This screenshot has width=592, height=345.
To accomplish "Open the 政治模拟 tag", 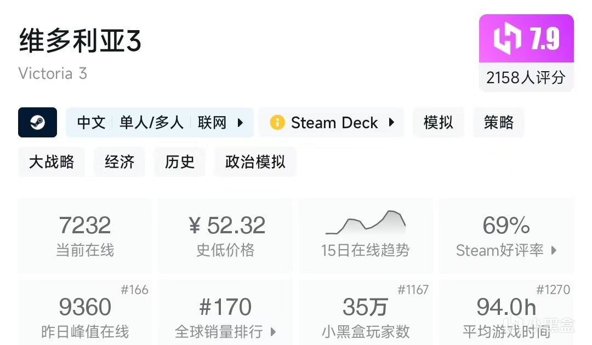I will (x=255, y=162).
